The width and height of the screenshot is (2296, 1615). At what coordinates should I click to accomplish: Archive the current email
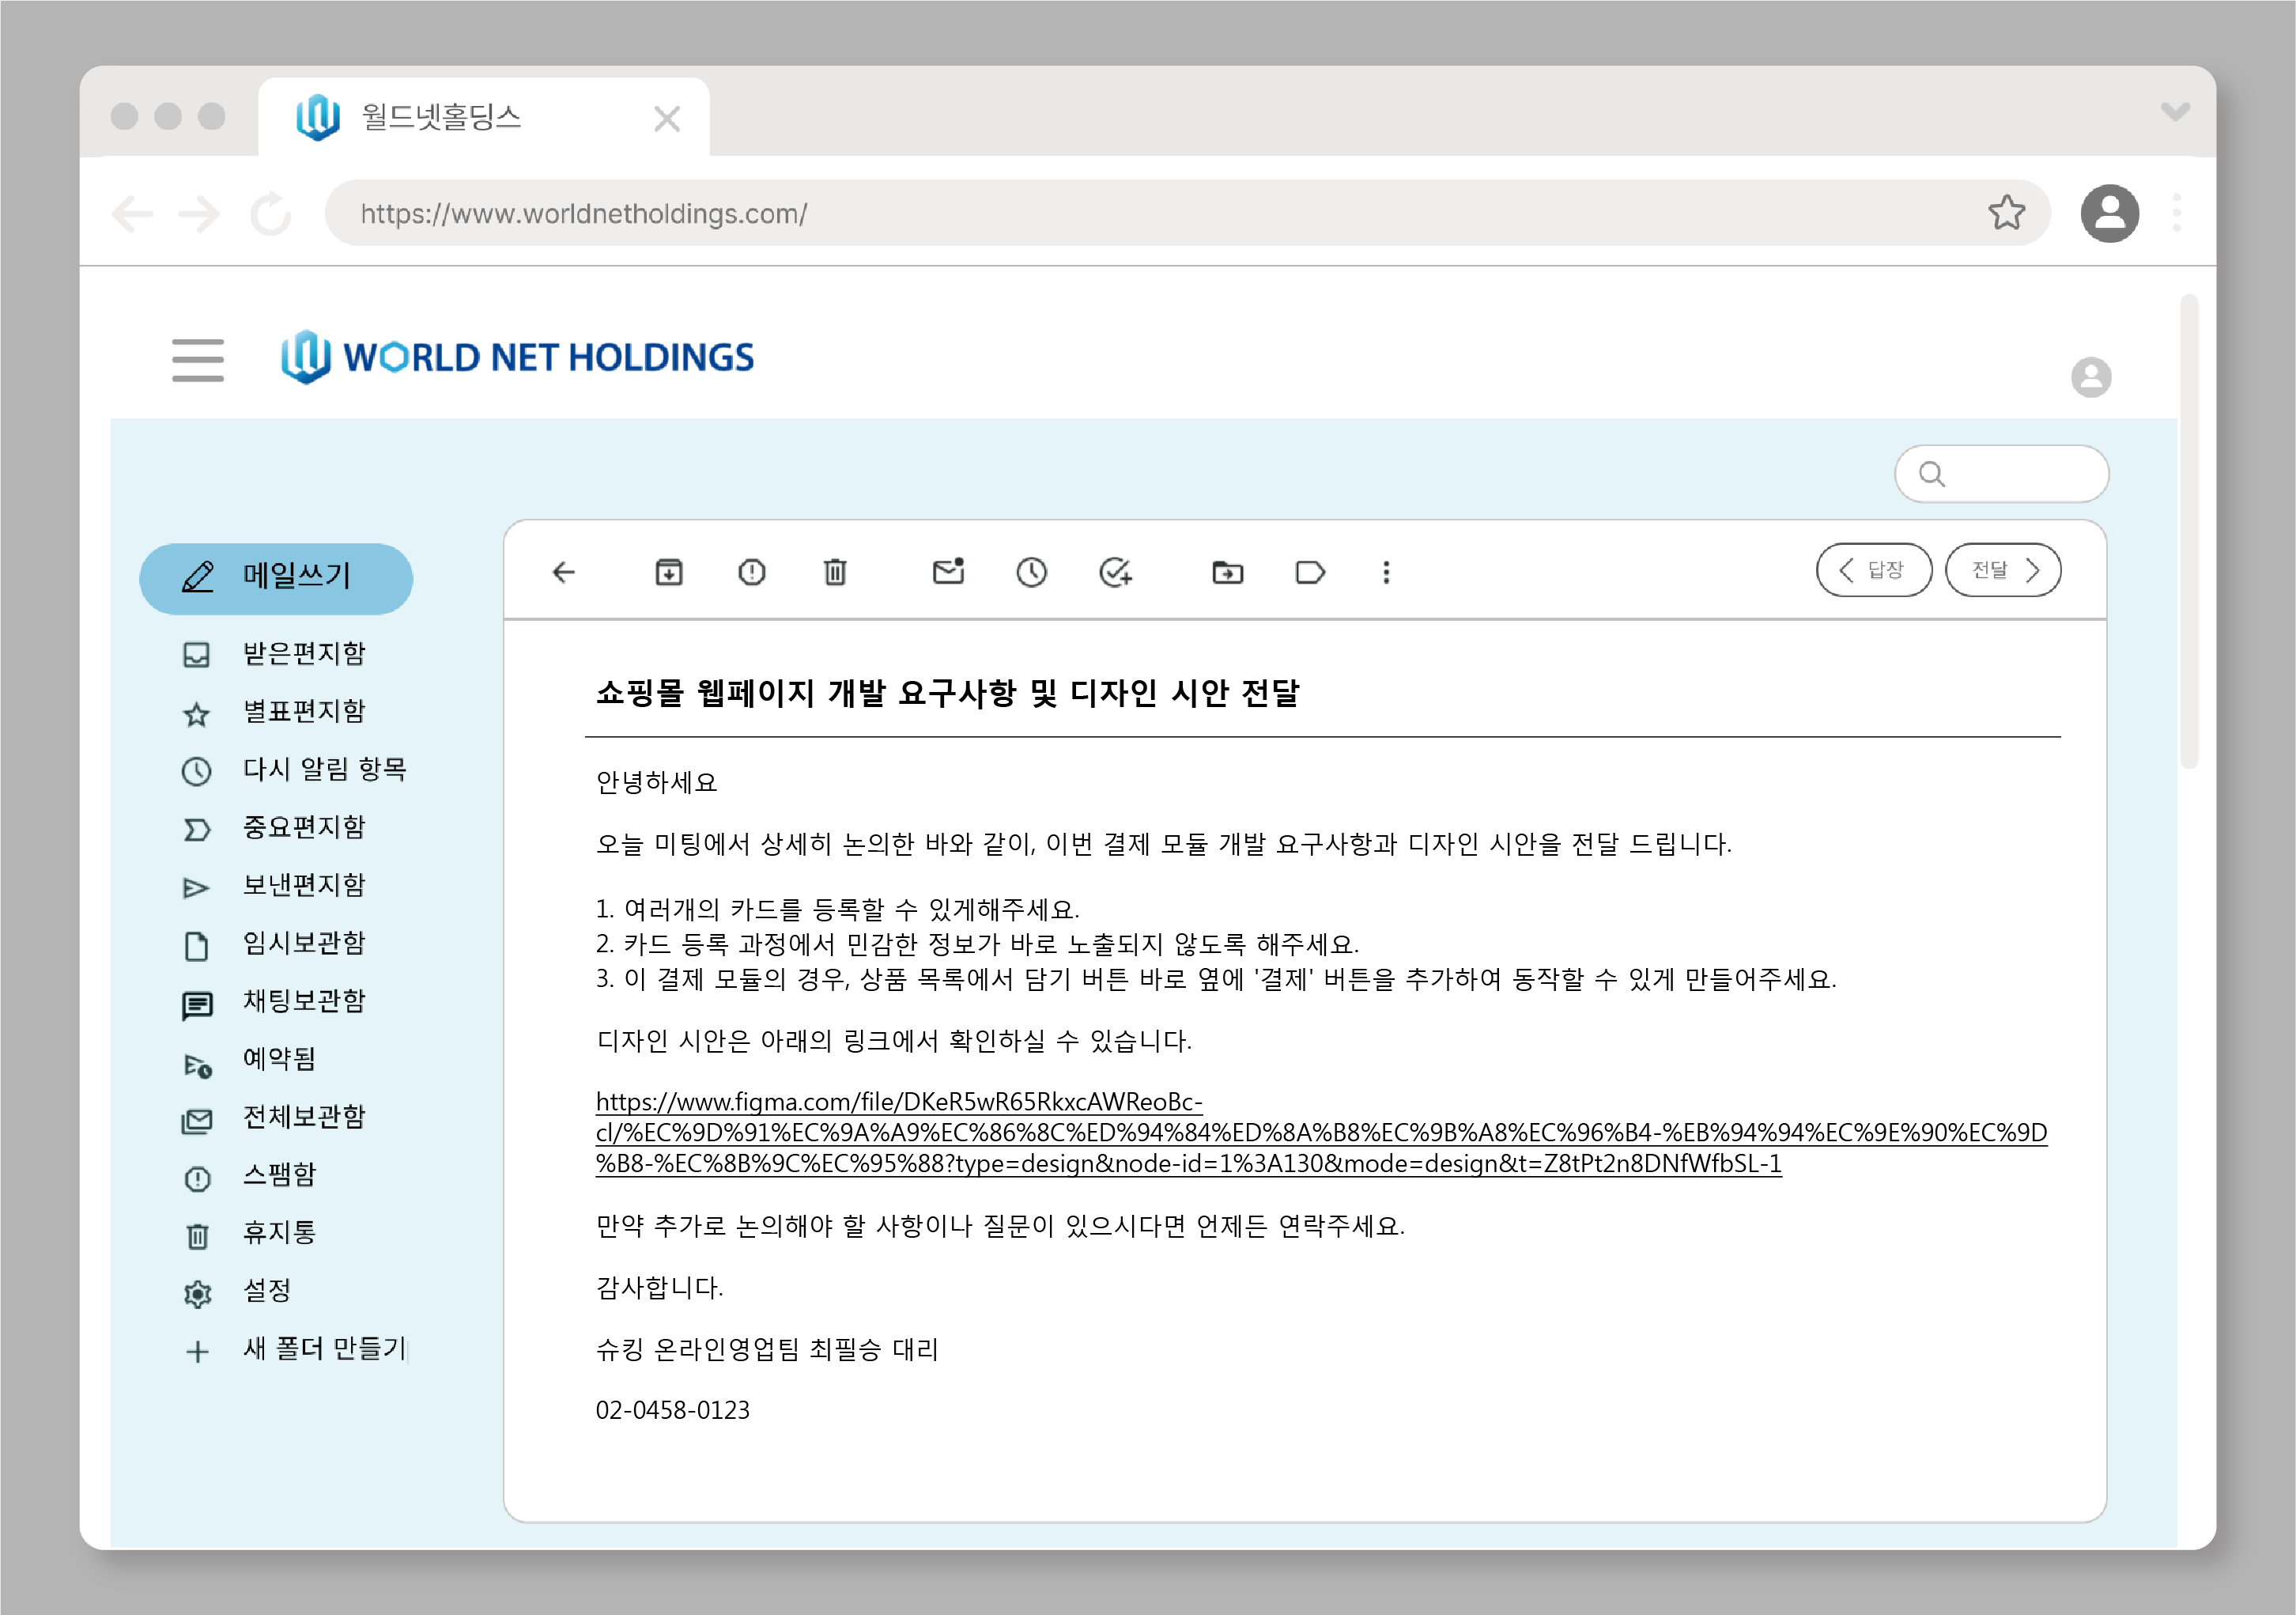point(669,573)
